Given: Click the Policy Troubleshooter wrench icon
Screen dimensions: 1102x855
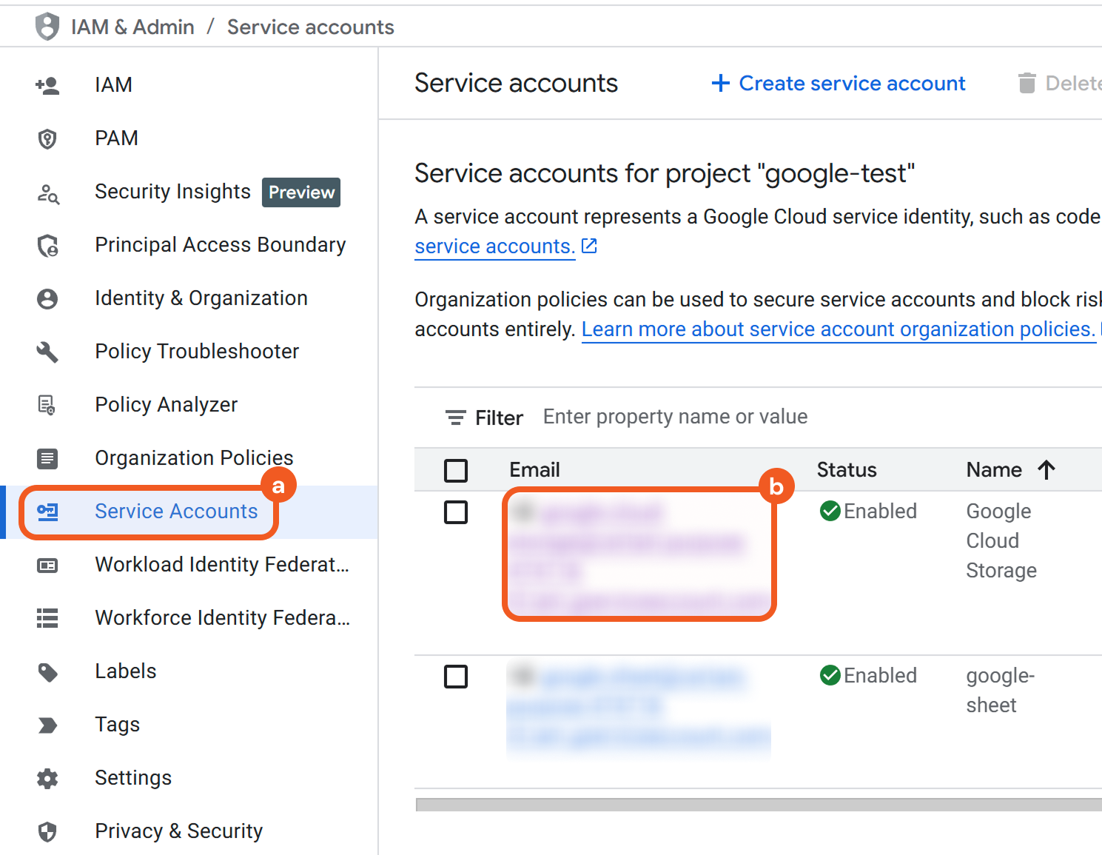Looking at the screenshot, I should [x=47, y=352].
